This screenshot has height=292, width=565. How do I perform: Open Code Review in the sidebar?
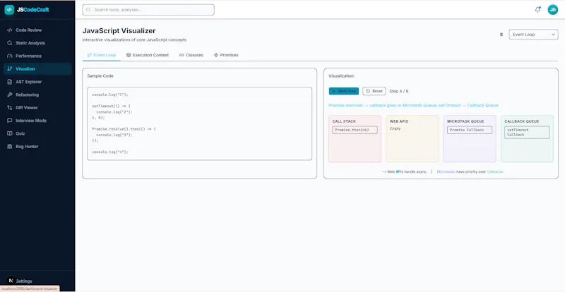point(37,30)
